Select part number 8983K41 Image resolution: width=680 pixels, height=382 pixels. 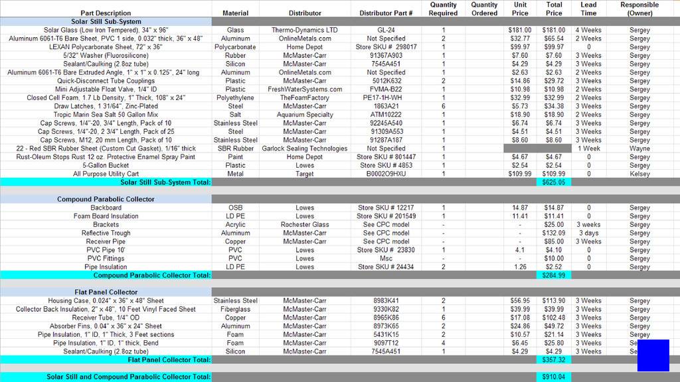(x=386, y=300)
